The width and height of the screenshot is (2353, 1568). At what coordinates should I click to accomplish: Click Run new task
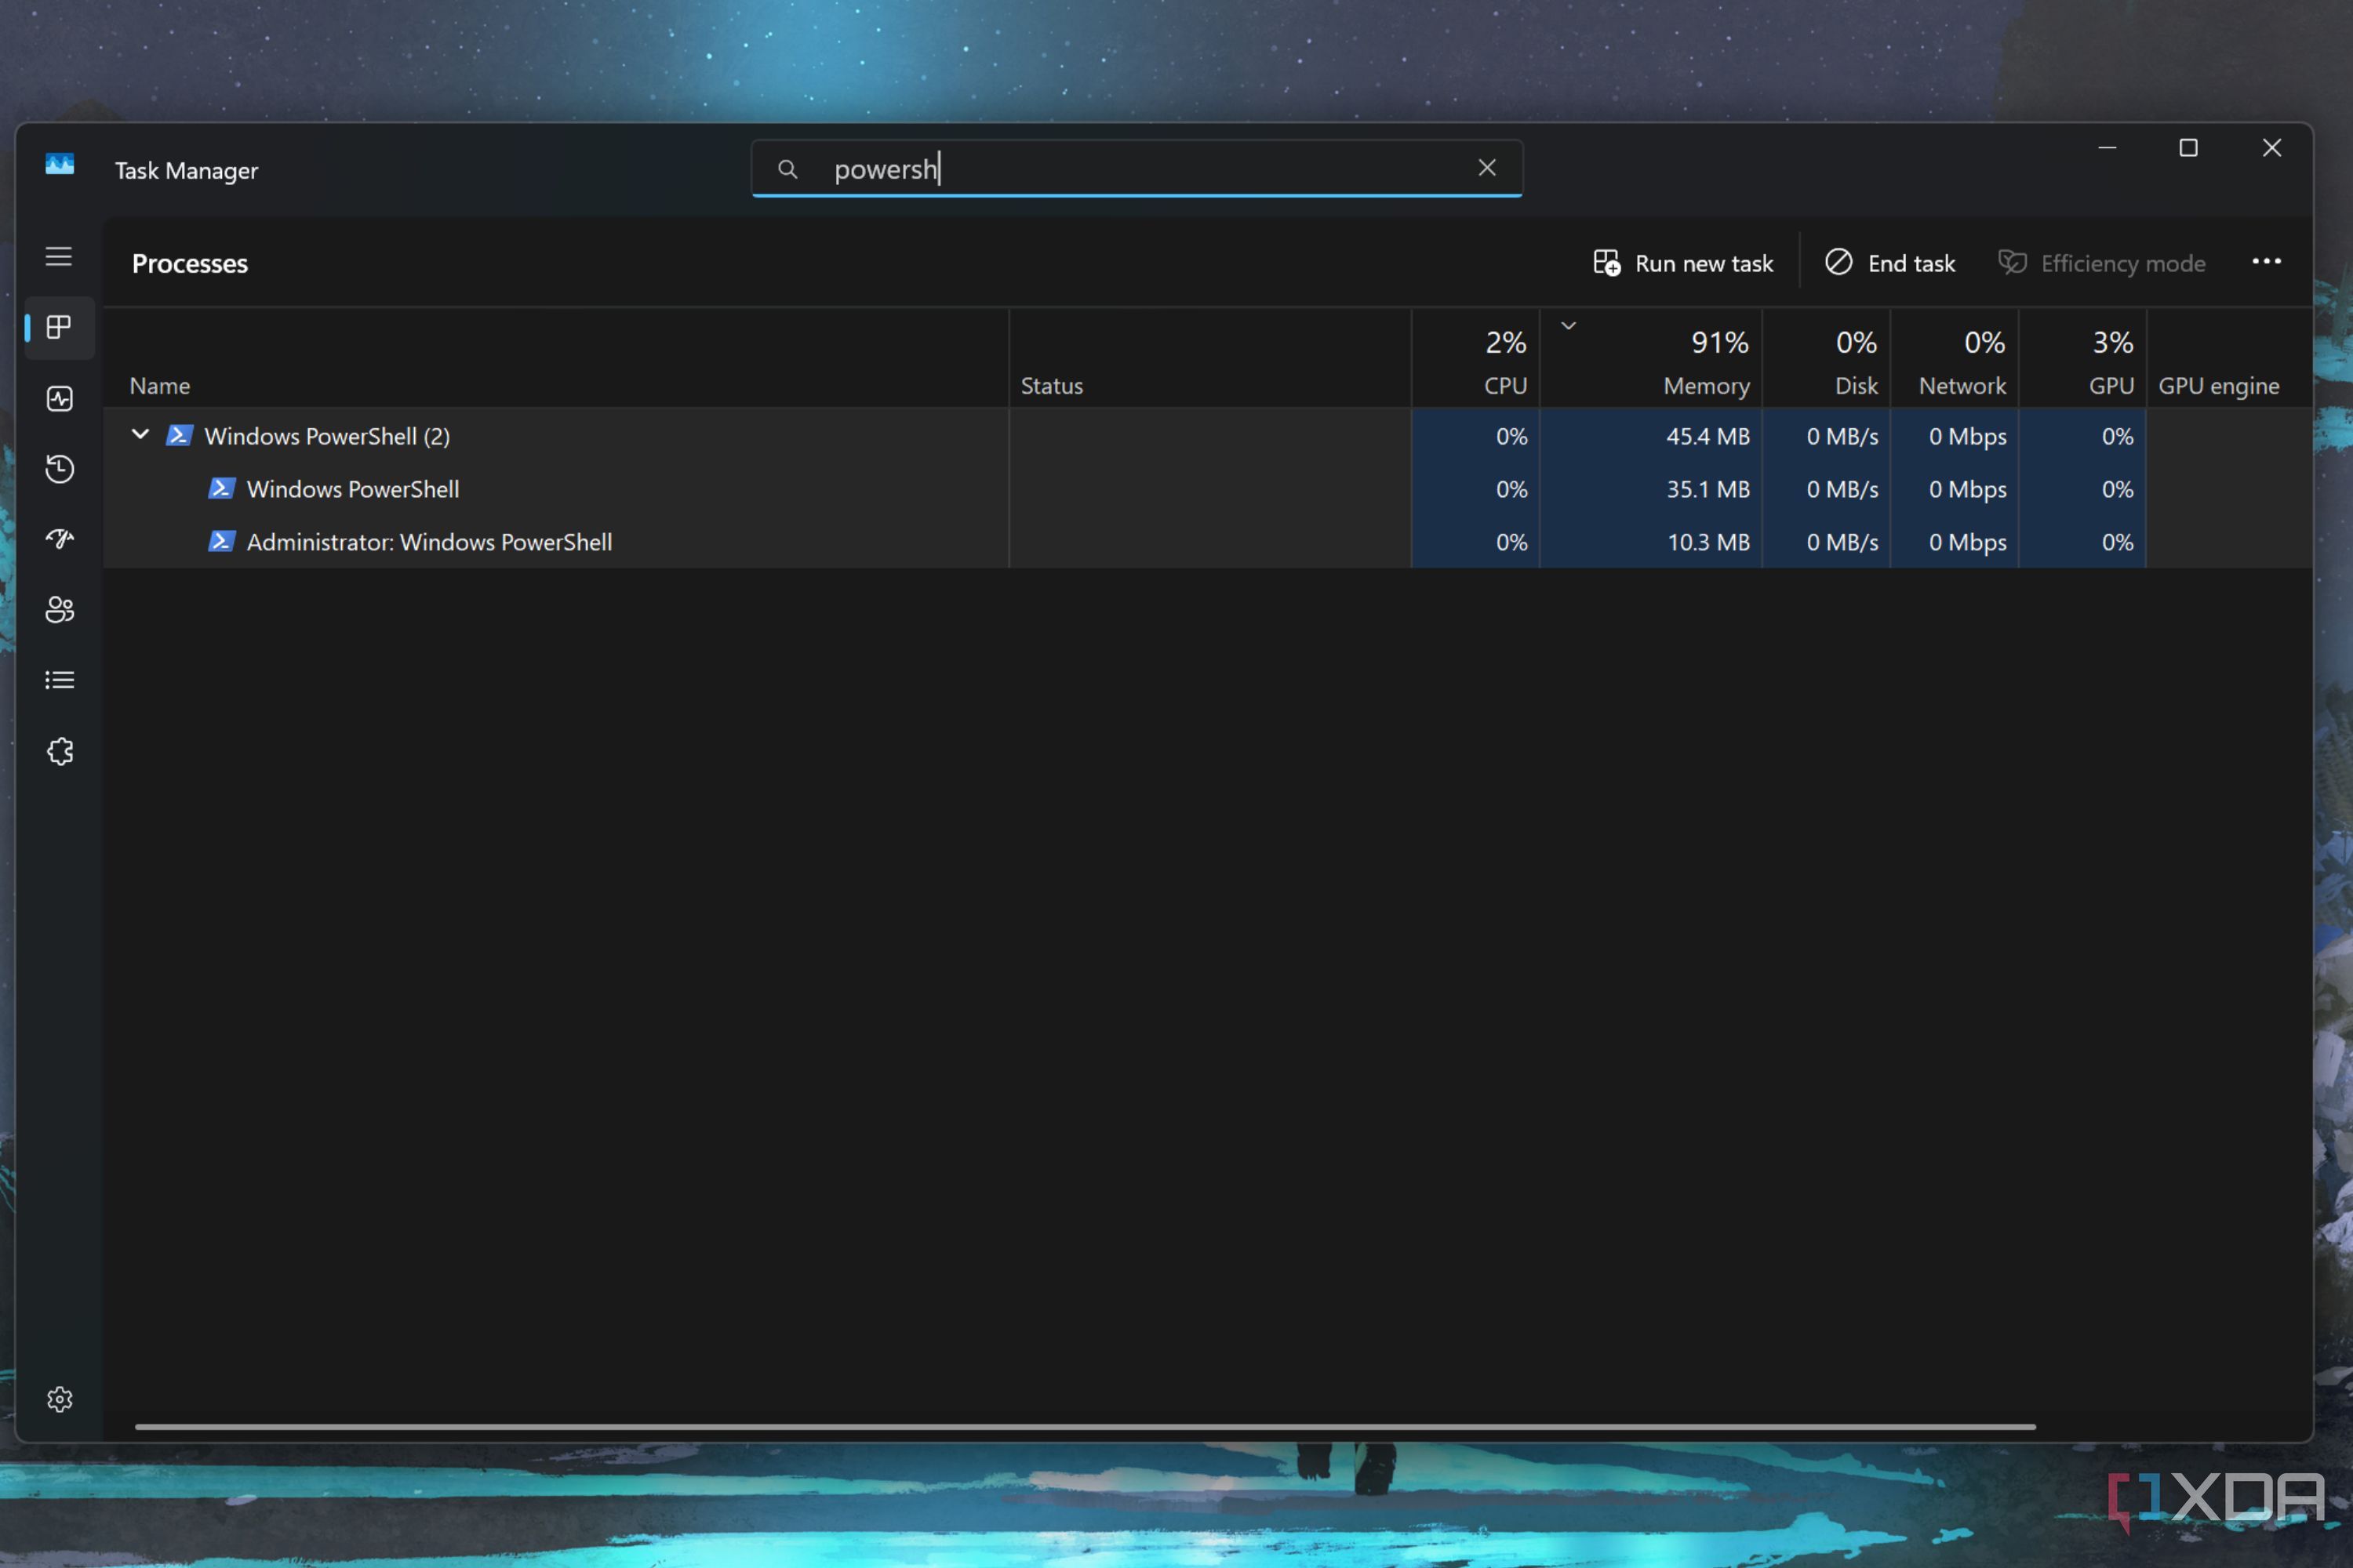click(x=1682, y=263)
